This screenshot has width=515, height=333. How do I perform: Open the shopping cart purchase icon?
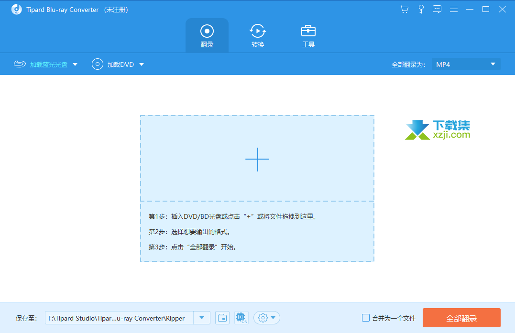pos(404,9)
